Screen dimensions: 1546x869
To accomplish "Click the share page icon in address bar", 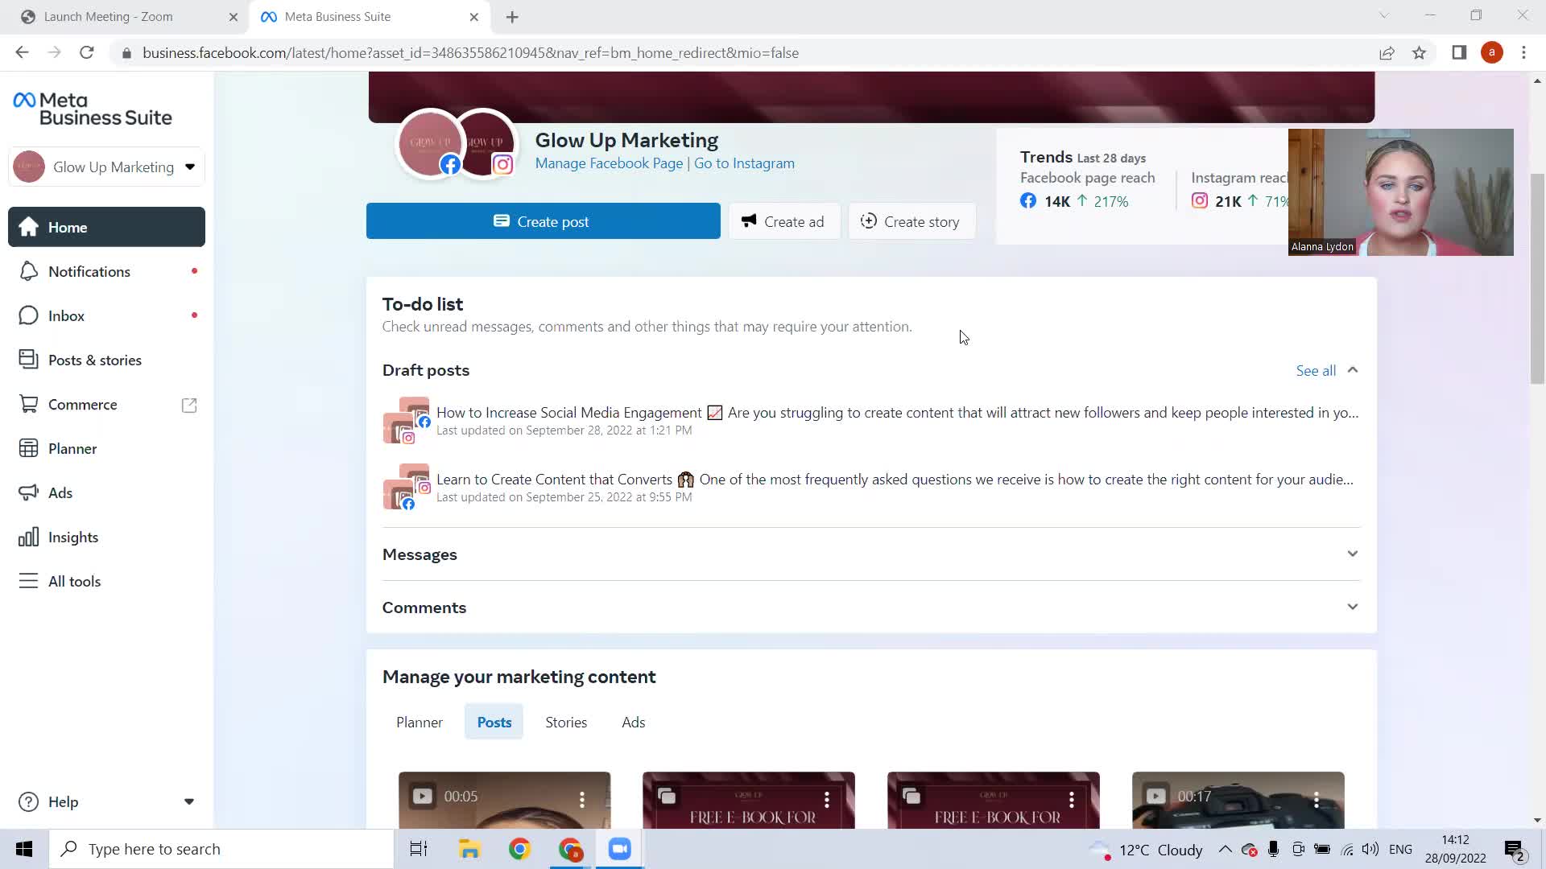I will pos(1387,52).
